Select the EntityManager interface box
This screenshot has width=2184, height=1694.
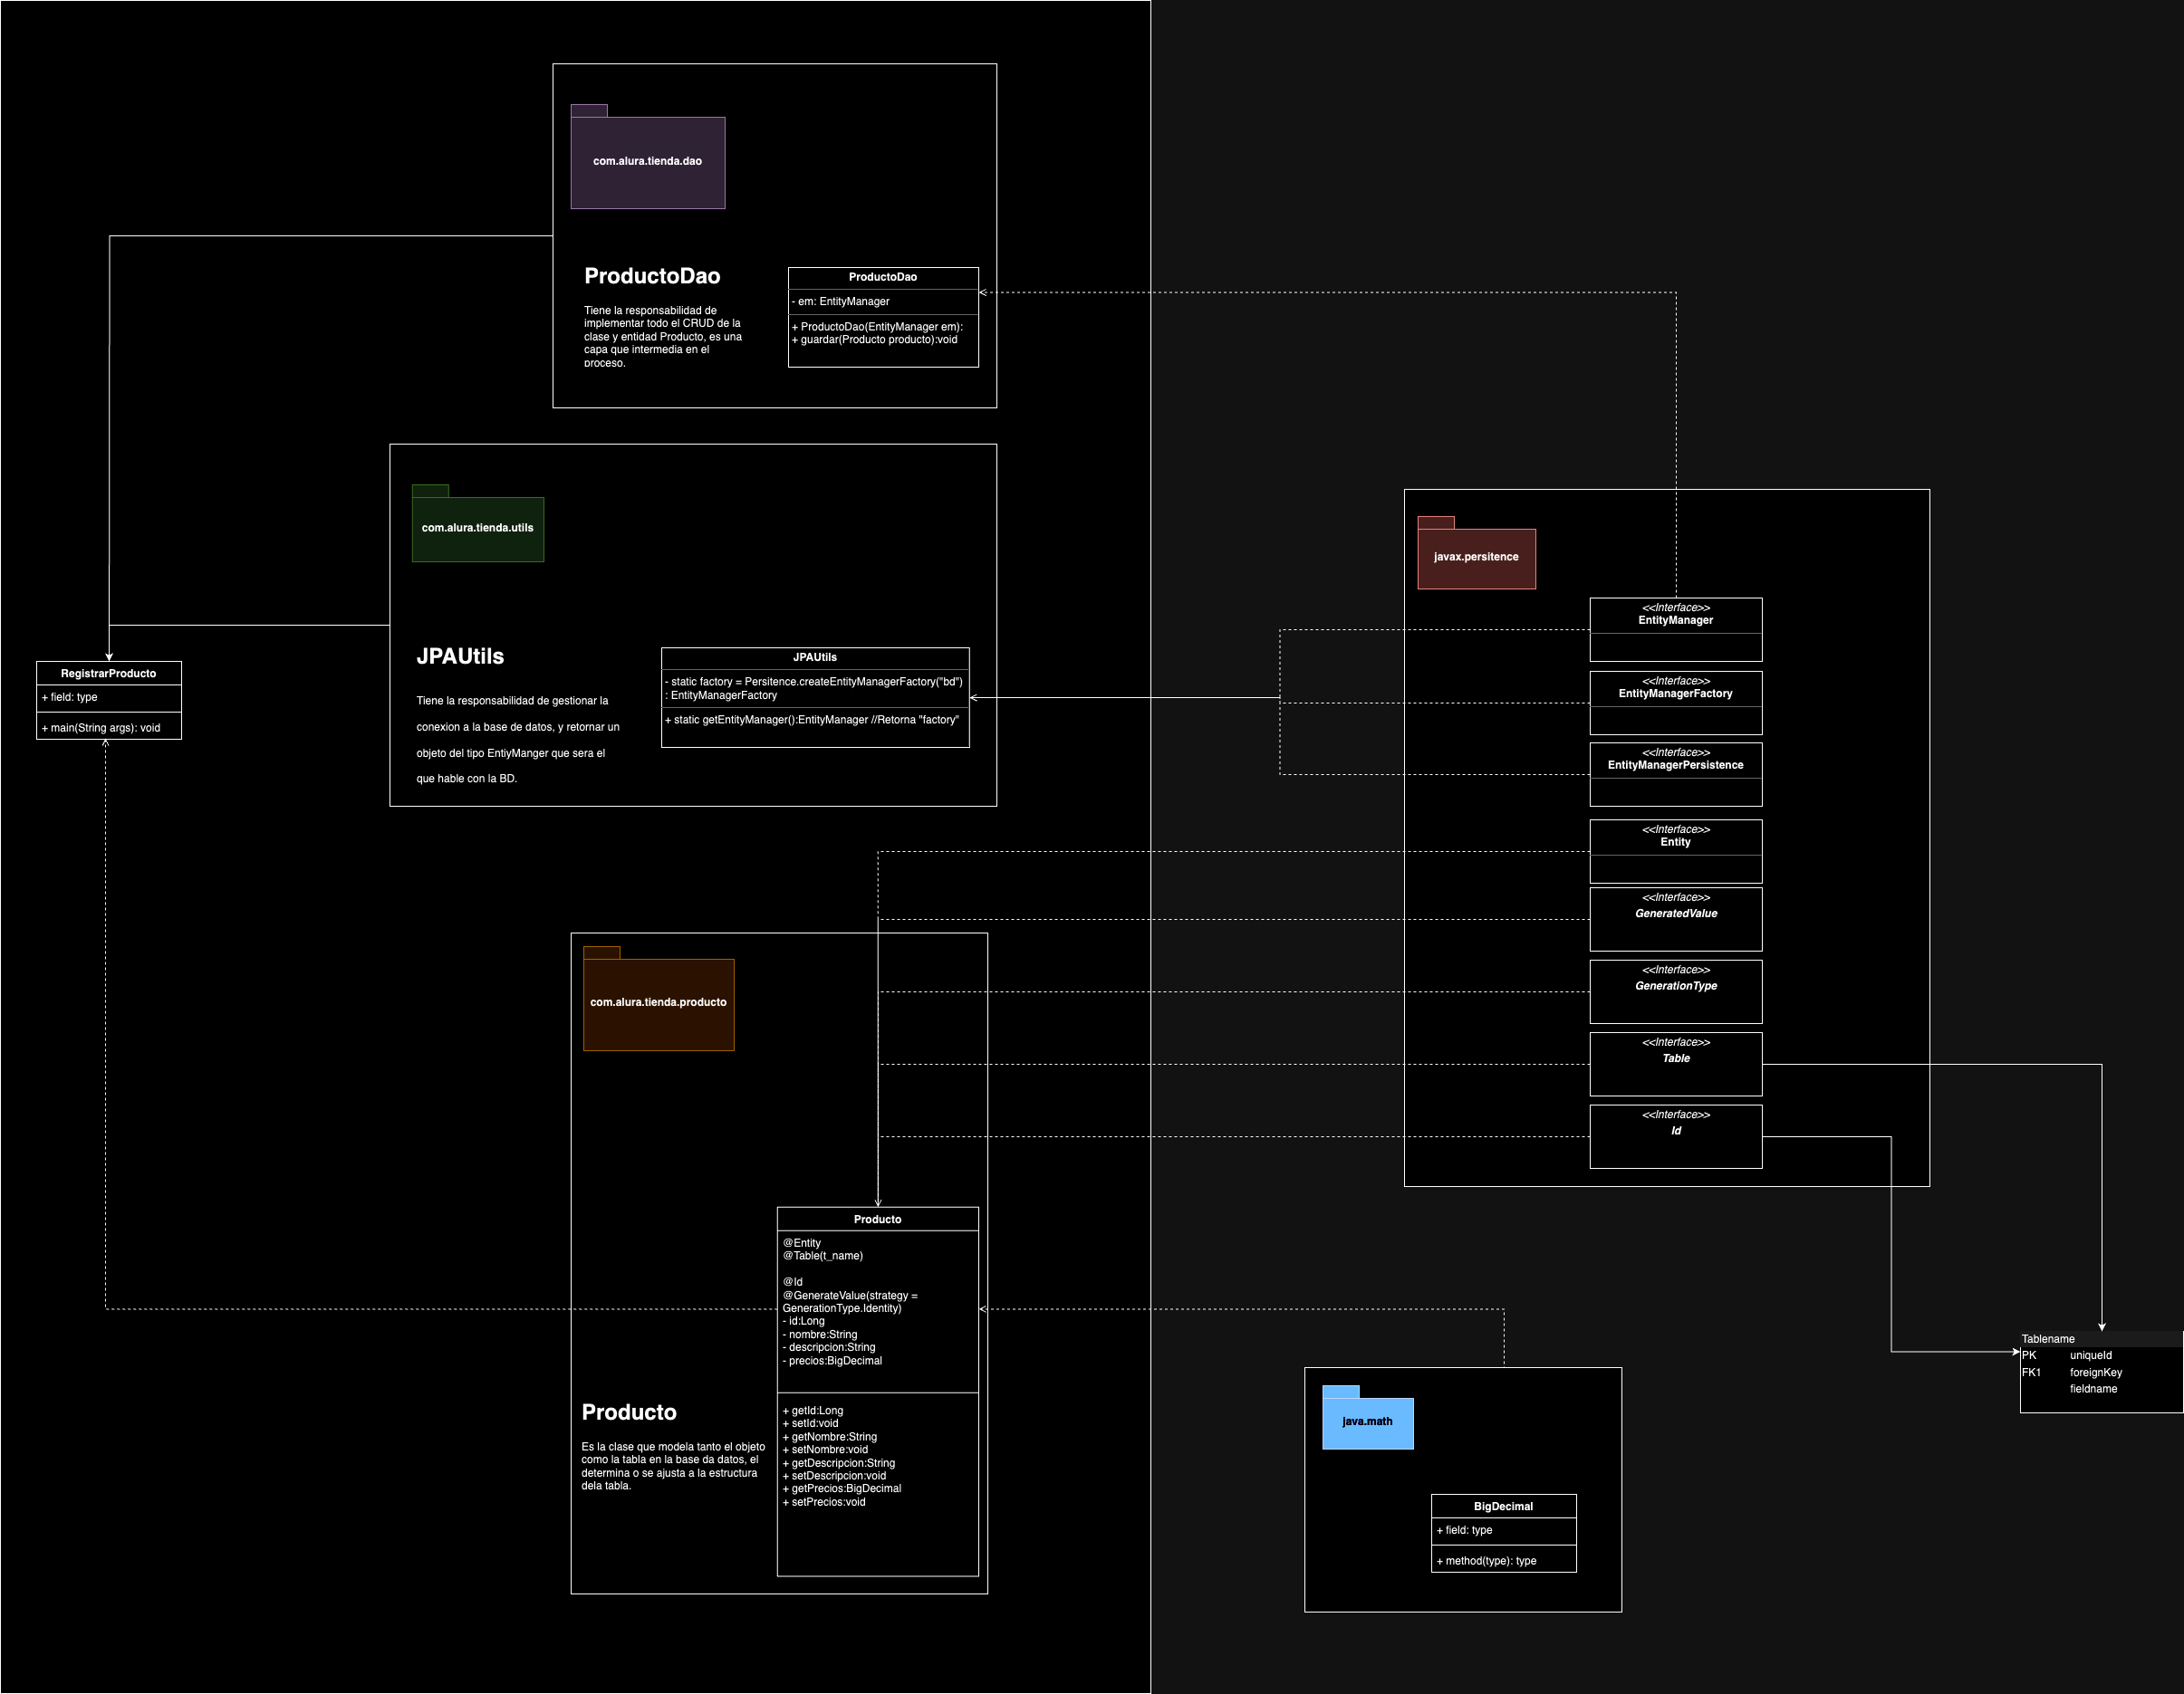[x=1676, y=629]
